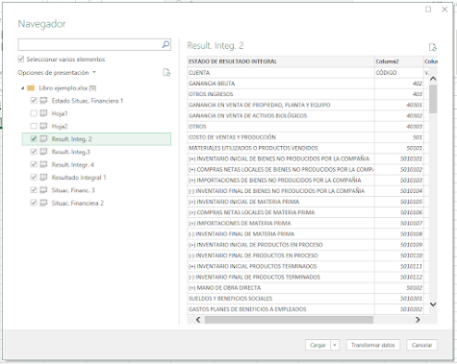Viewport: 457px width, 364px height.
Task: Check the Hoja2 checkbox
Action: (34, 126)
